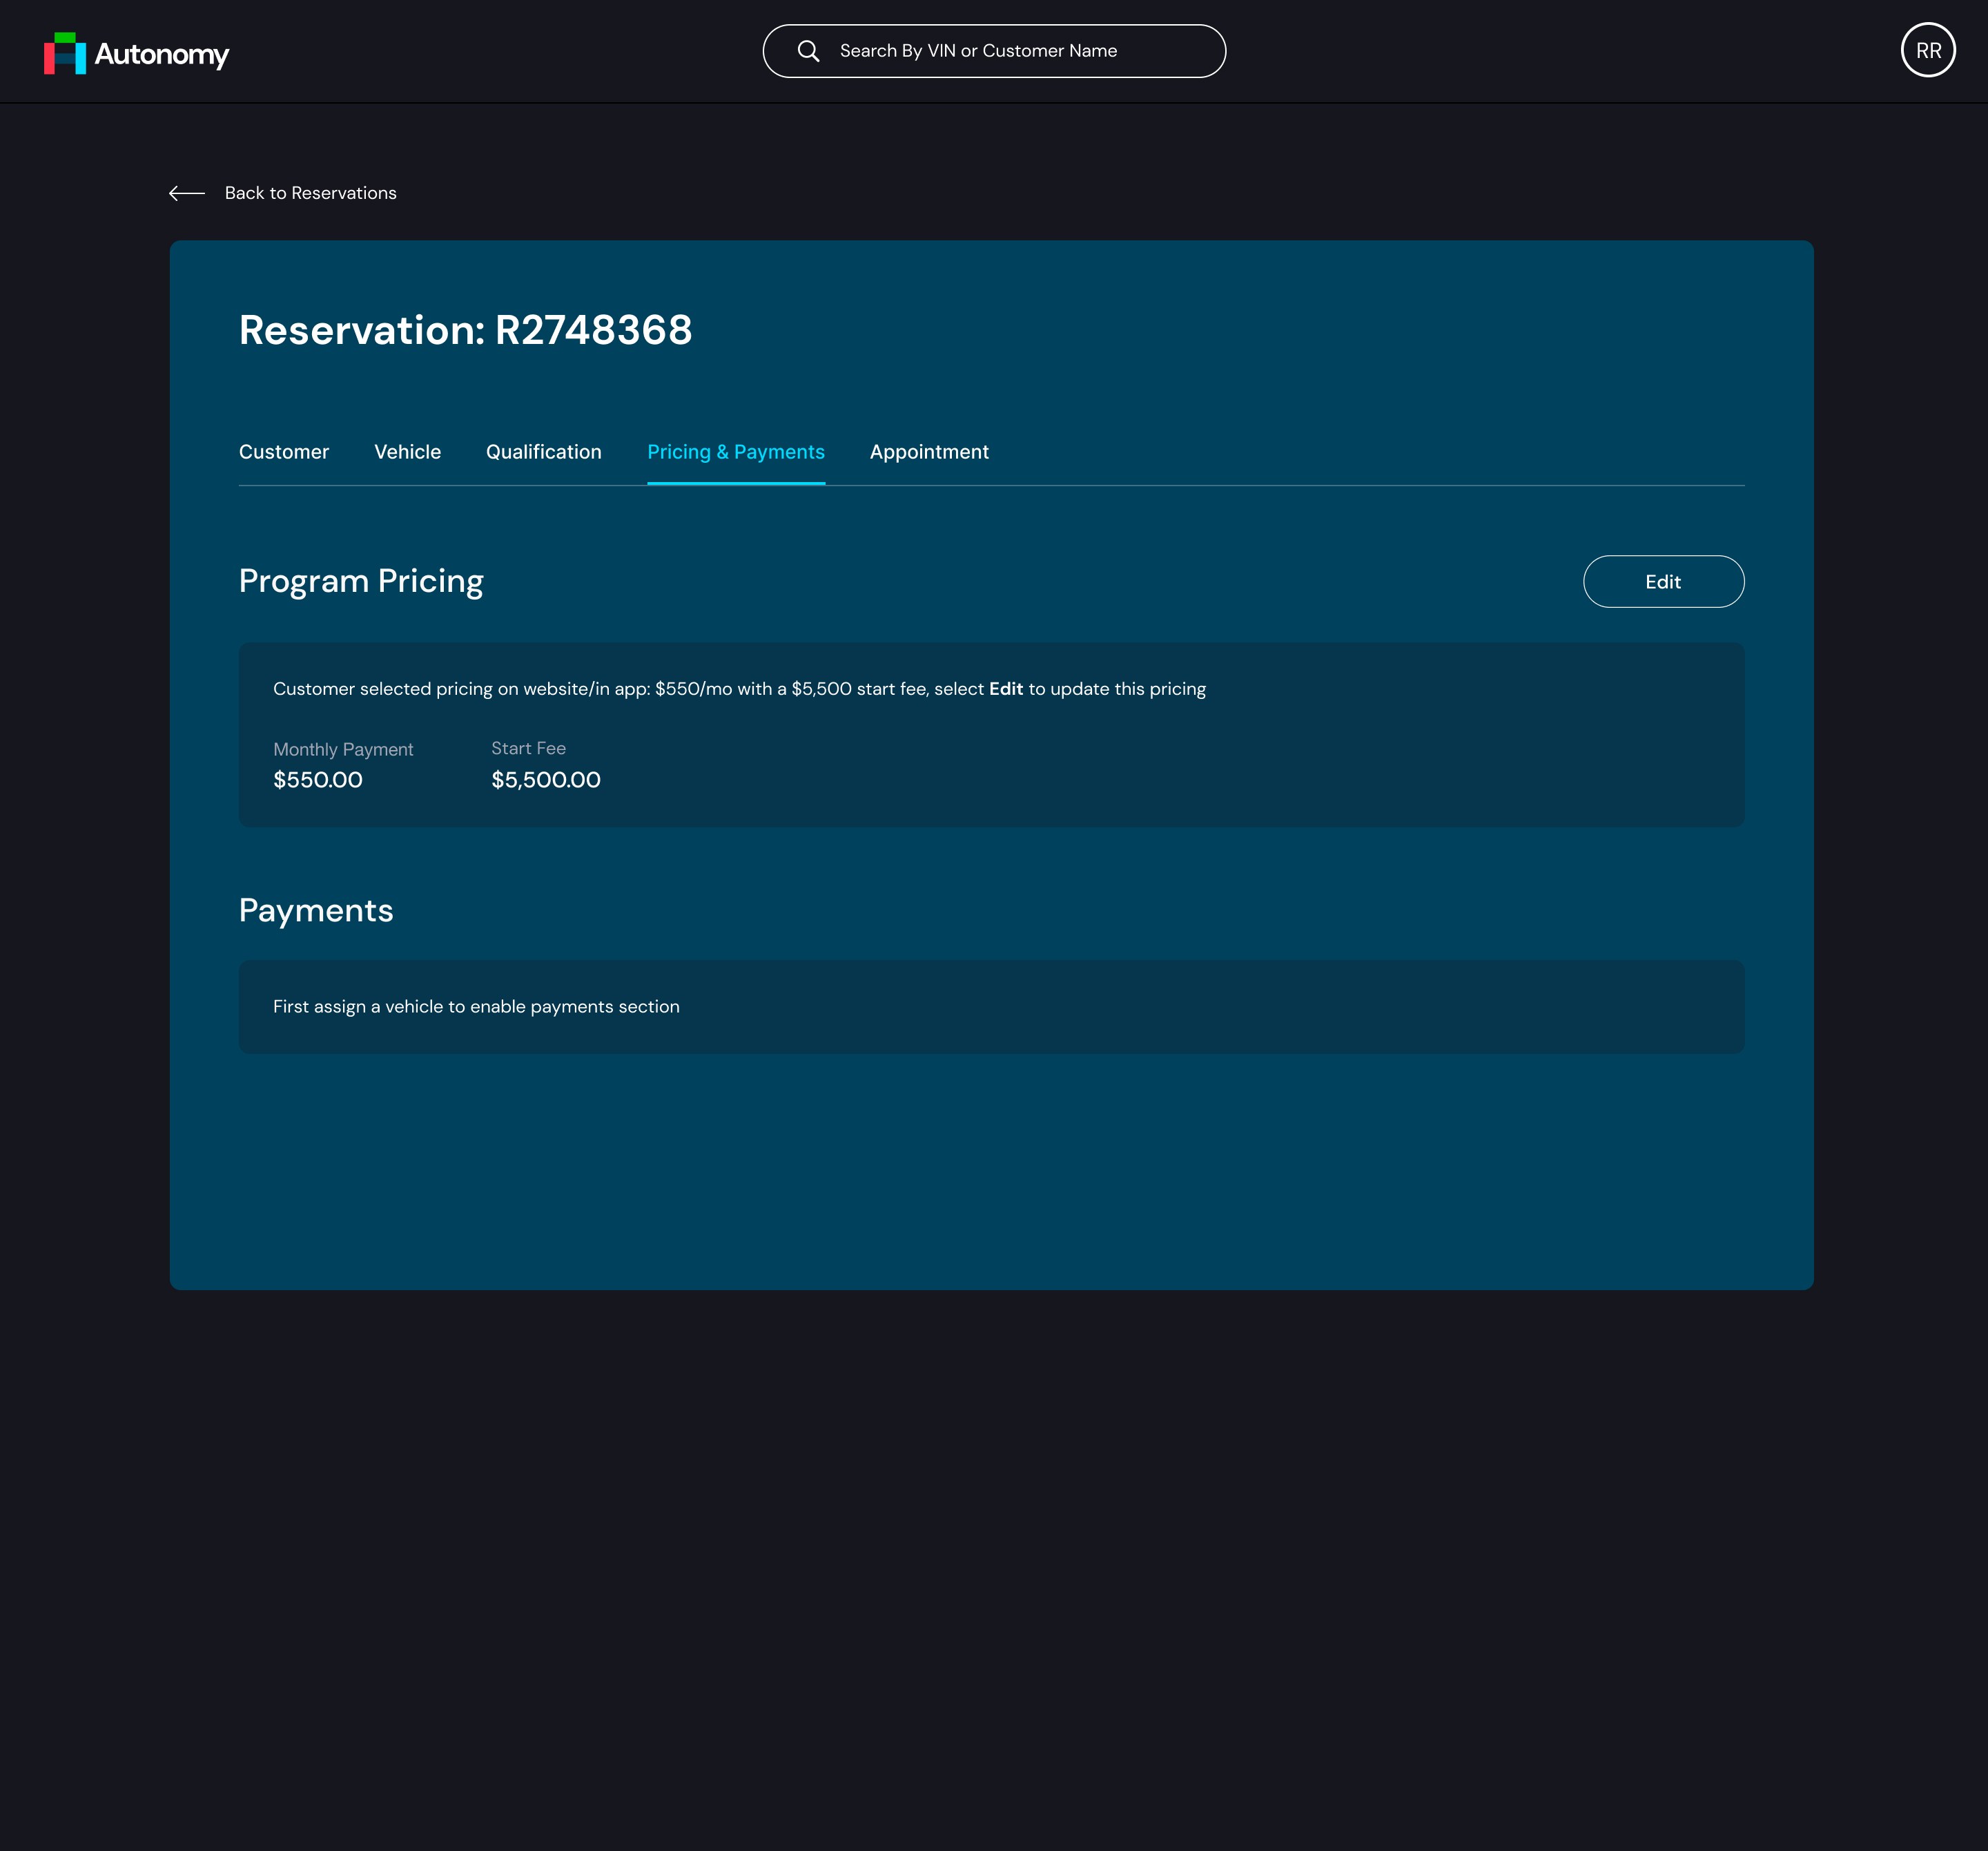Click the Reservation R2748368 heading
This screenshot has height=1851, width=1988.
tap(465, 330)
